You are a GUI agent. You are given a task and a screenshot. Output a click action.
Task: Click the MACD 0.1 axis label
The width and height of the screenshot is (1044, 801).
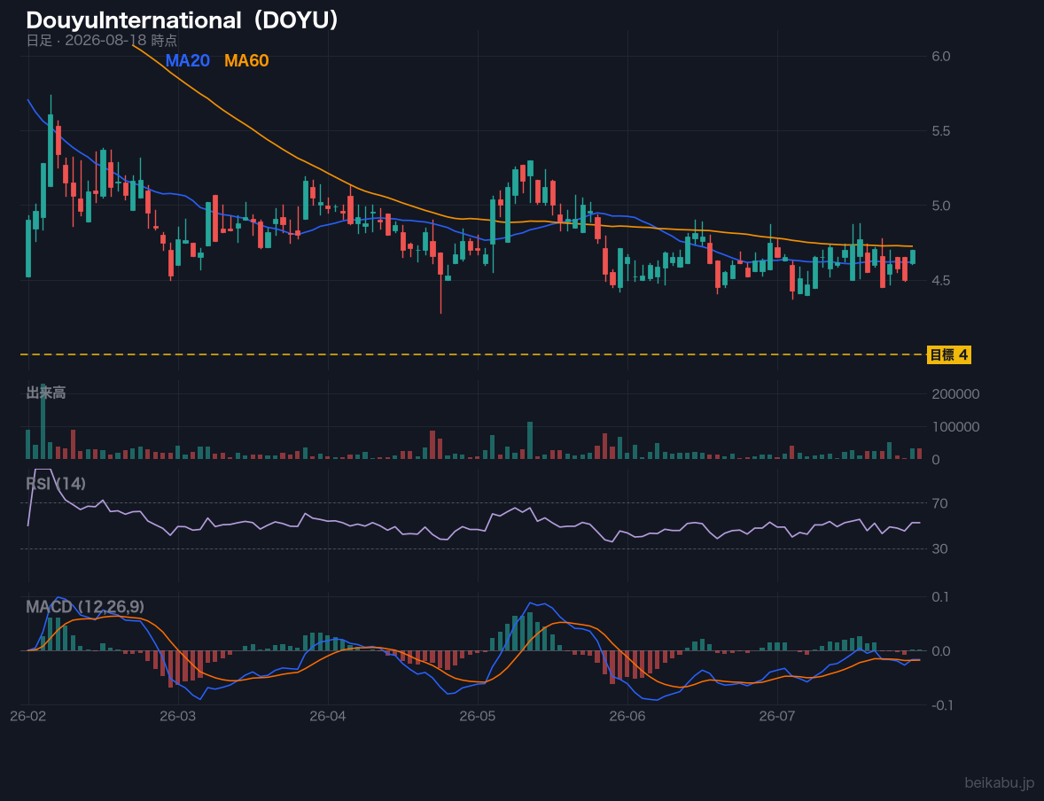tap(941, 596)
